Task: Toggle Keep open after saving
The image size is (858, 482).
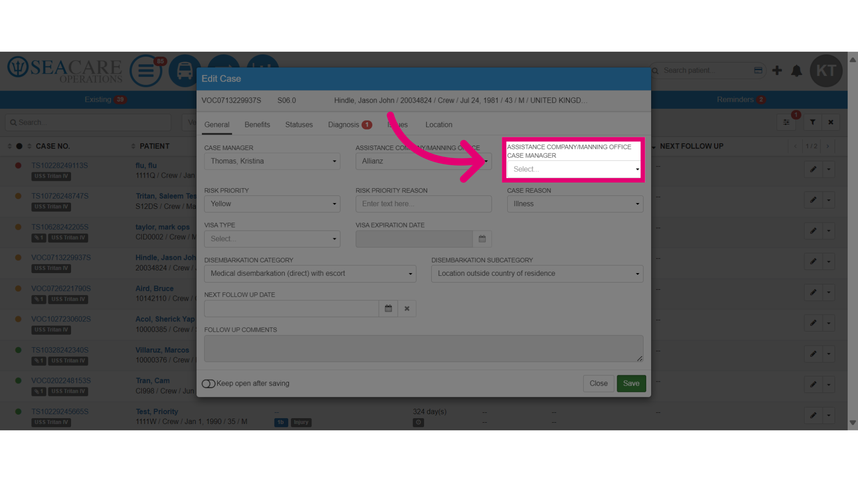Action: point(208,383)
